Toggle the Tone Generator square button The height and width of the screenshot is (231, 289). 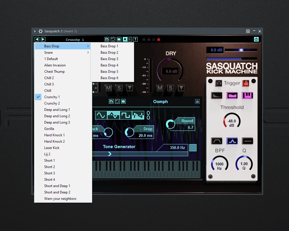pos(193,148)
